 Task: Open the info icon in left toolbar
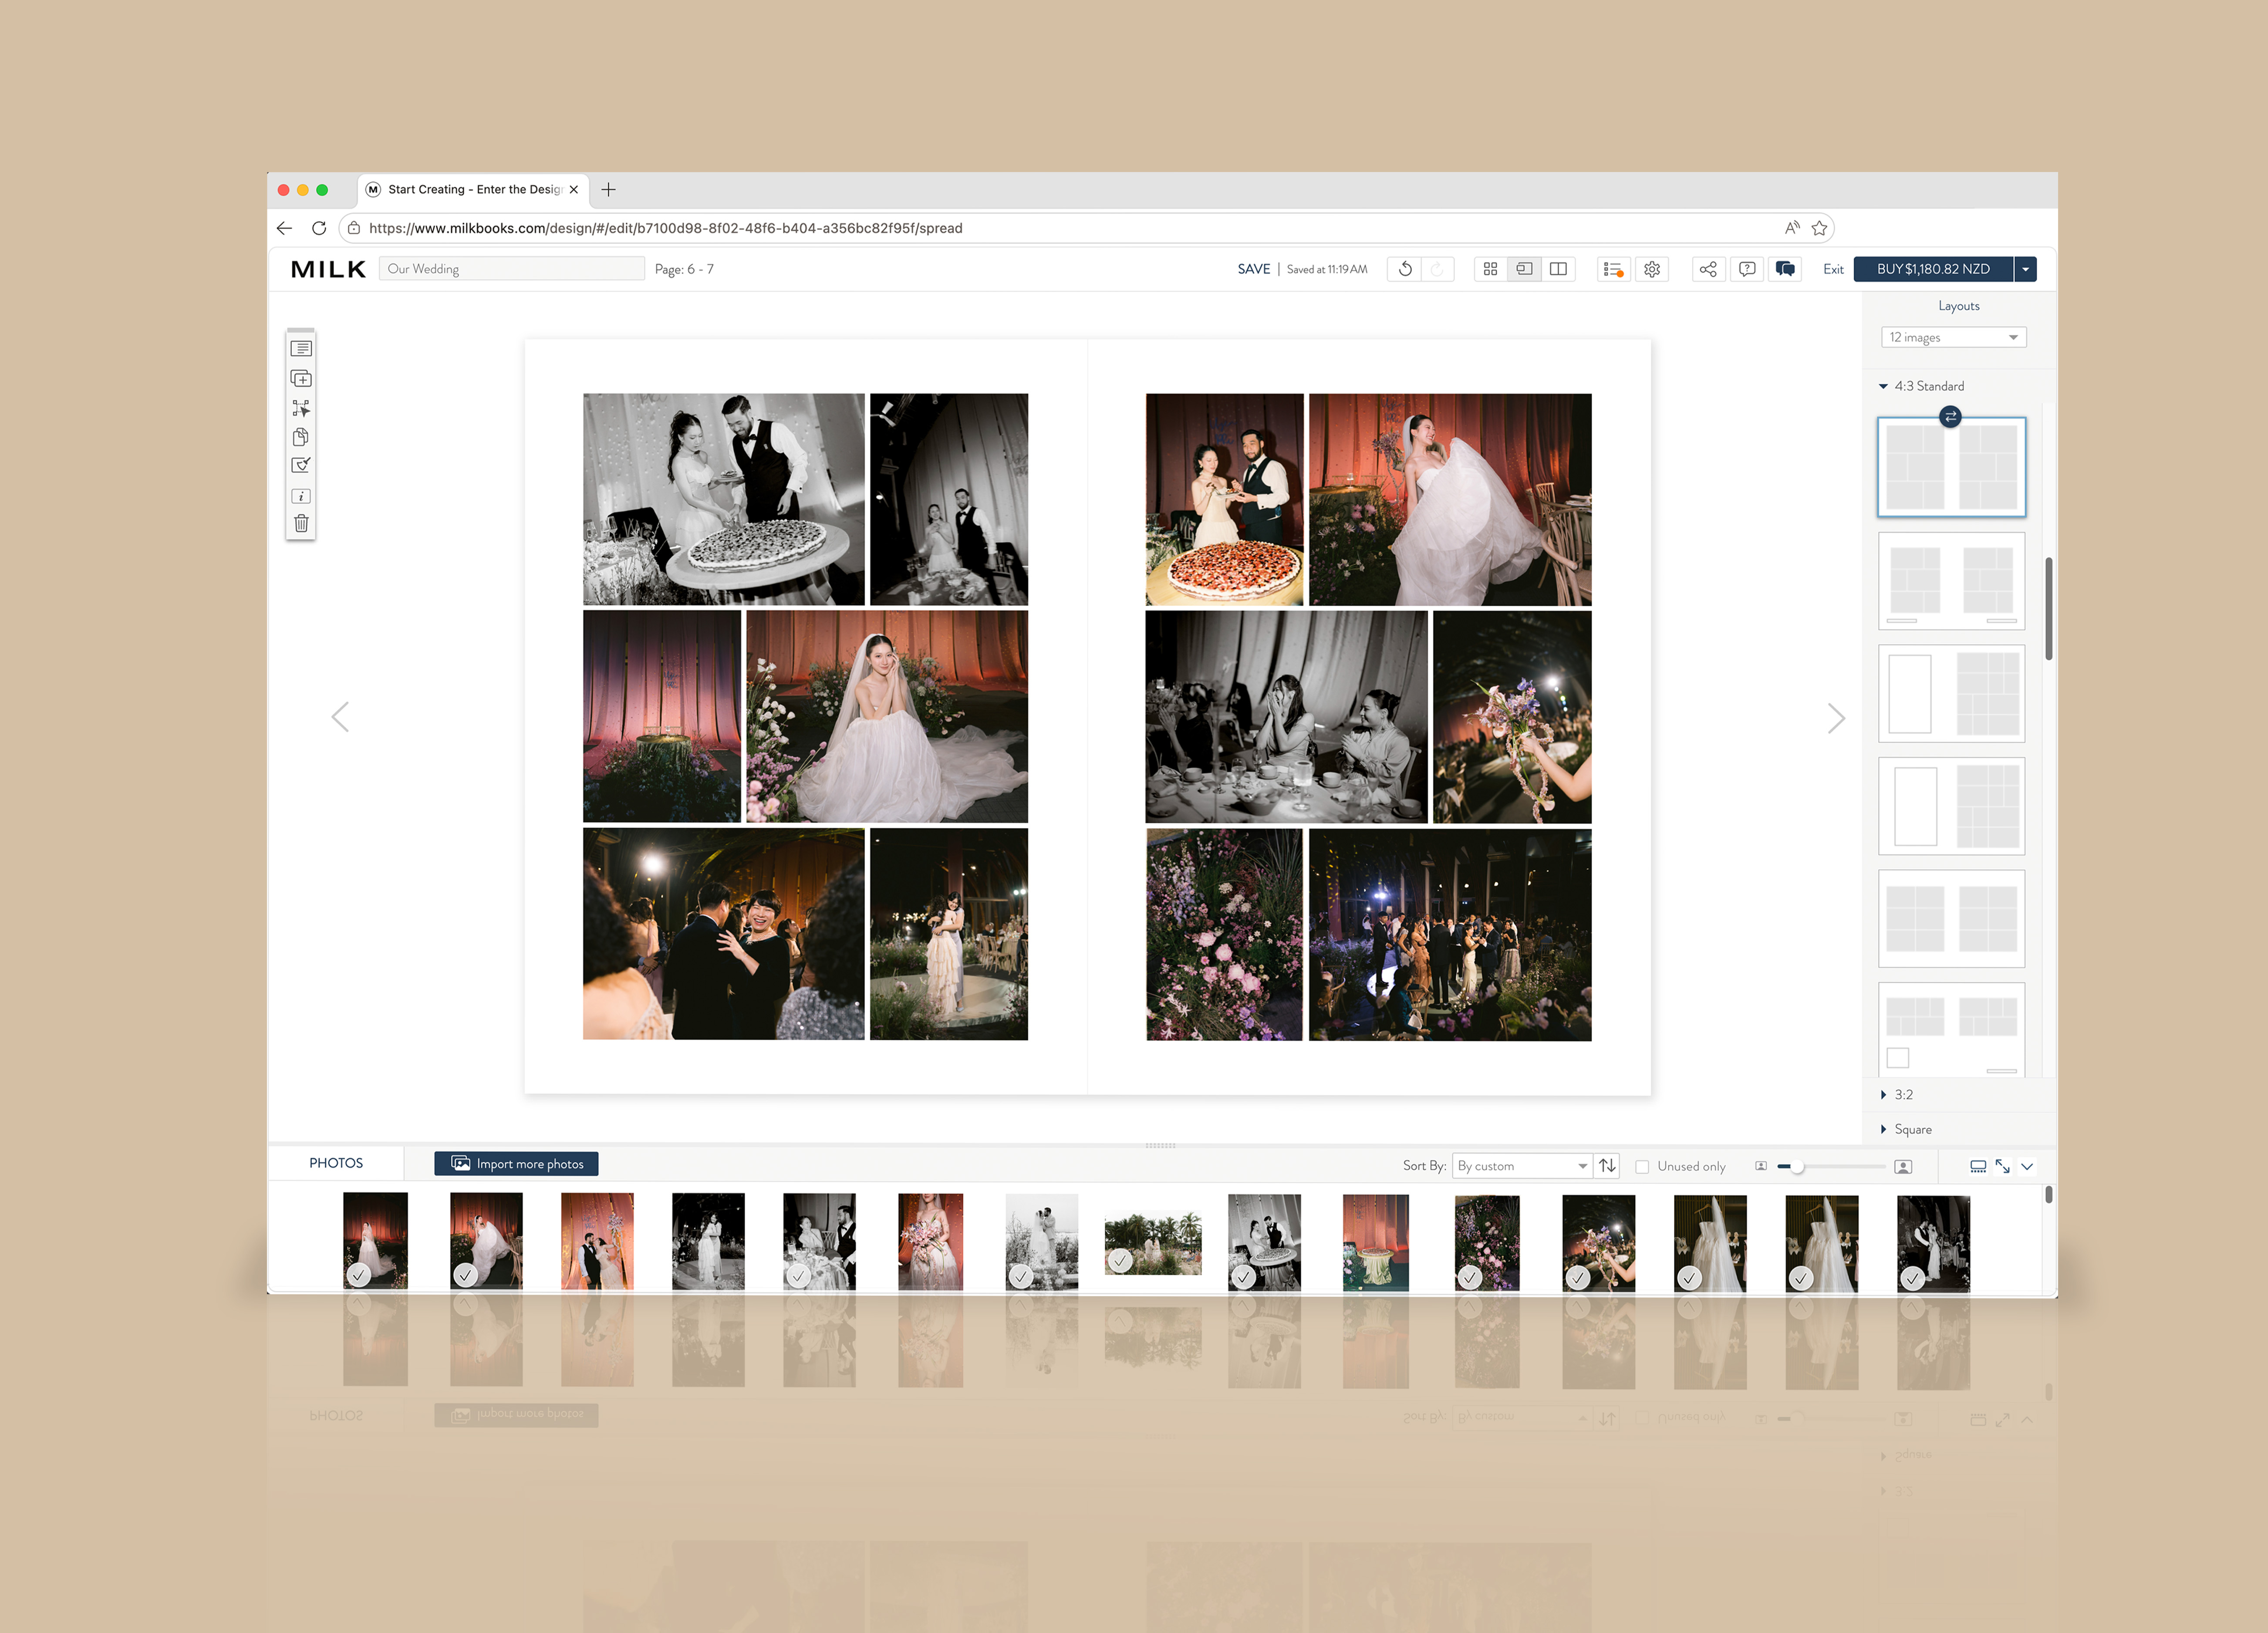tap(301, 496)
